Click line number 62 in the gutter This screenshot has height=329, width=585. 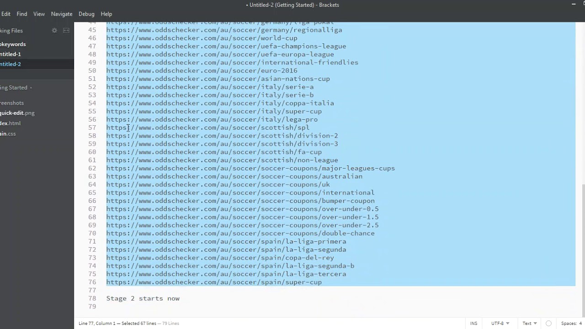[92, 168]
